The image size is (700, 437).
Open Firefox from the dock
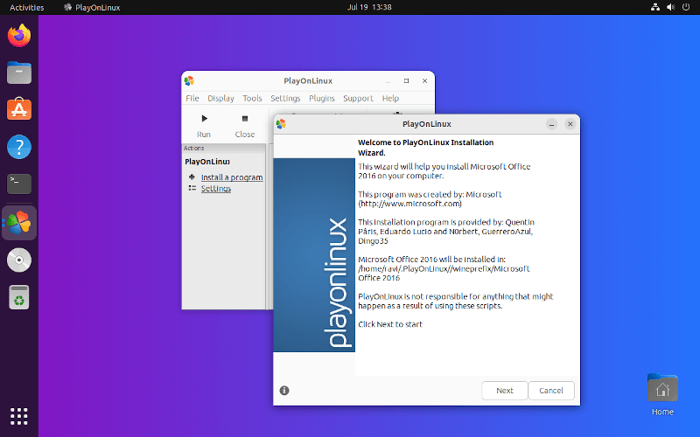click(18, 36)
